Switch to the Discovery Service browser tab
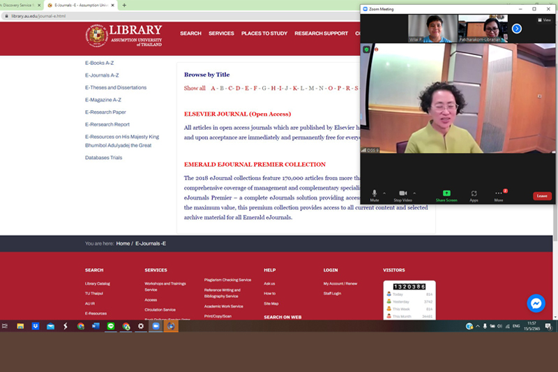 [x=18, y=6]
